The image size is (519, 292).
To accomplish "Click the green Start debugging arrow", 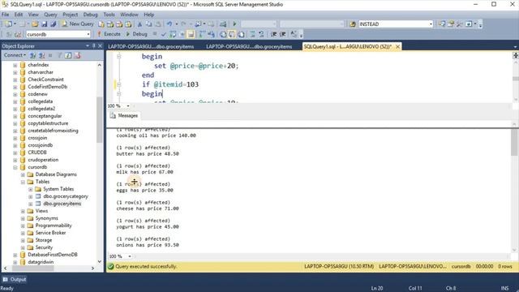I will point(234,24).
